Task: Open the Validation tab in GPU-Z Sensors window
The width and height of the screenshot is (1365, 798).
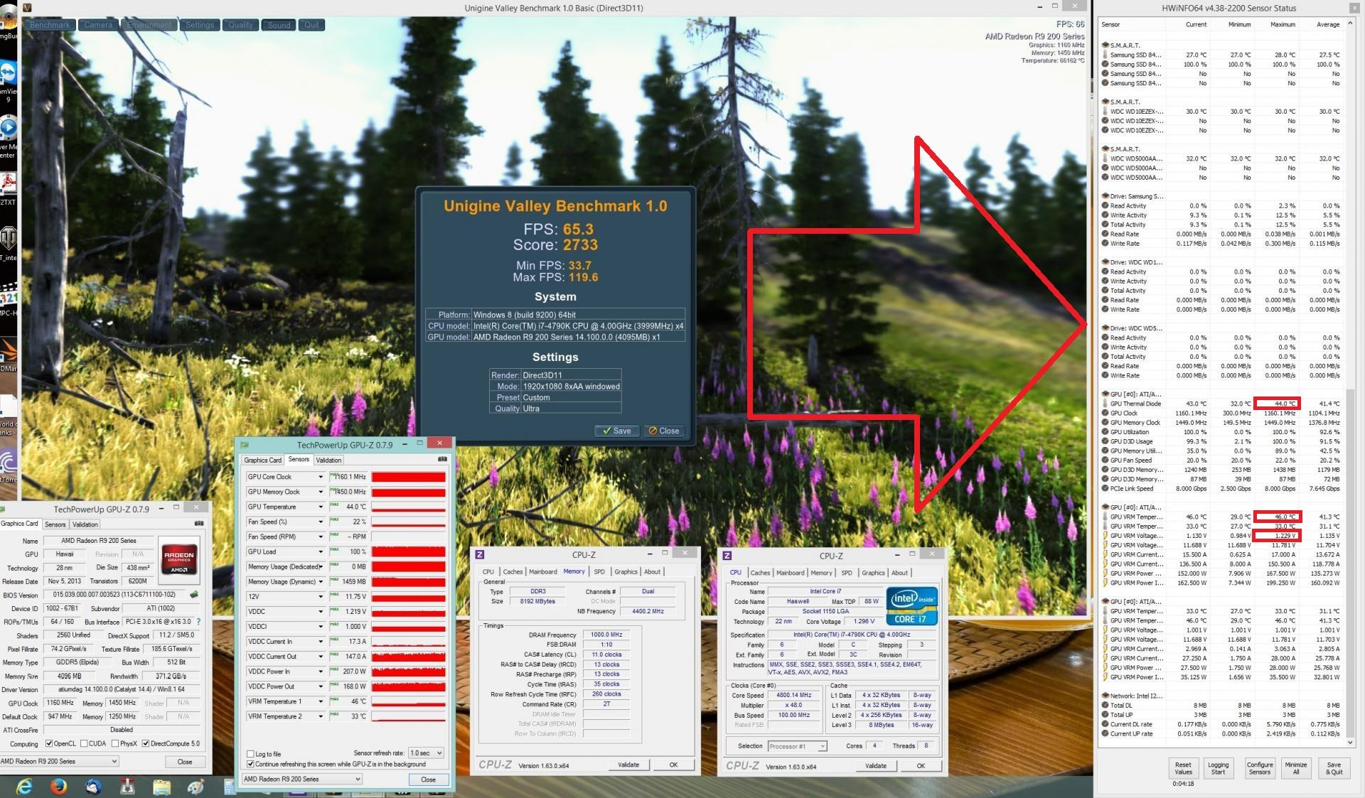Action: click(328, 460)
